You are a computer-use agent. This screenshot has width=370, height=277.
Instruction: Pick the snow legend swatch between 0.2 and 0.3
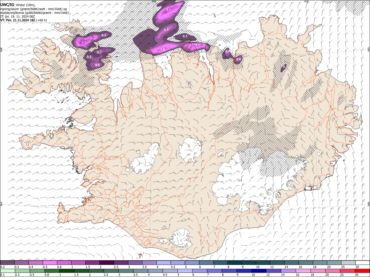pos(7,263)
